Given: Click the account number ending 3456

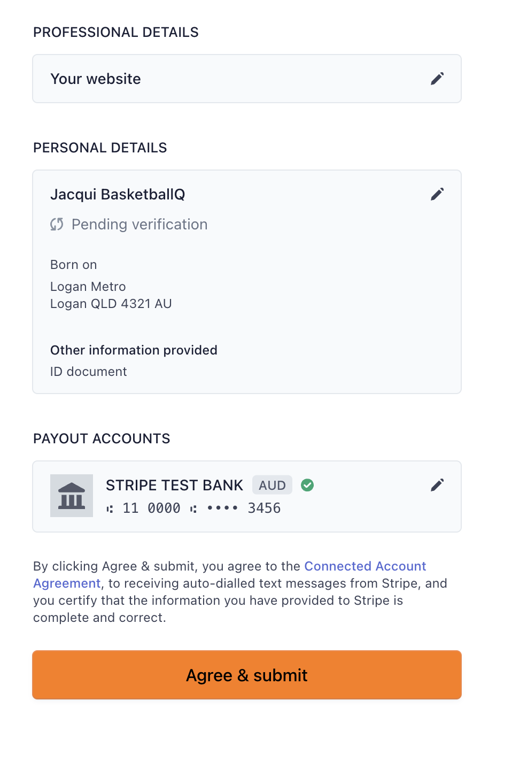Looking at the screenshot, I should tap(244, 508).
